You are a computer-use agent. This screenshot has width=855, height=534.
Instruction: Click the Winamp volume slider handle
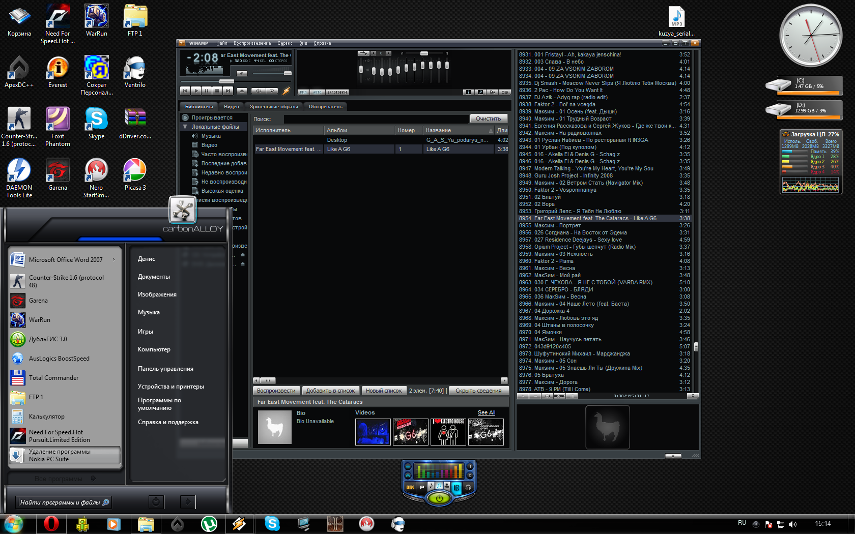[287, 73]
